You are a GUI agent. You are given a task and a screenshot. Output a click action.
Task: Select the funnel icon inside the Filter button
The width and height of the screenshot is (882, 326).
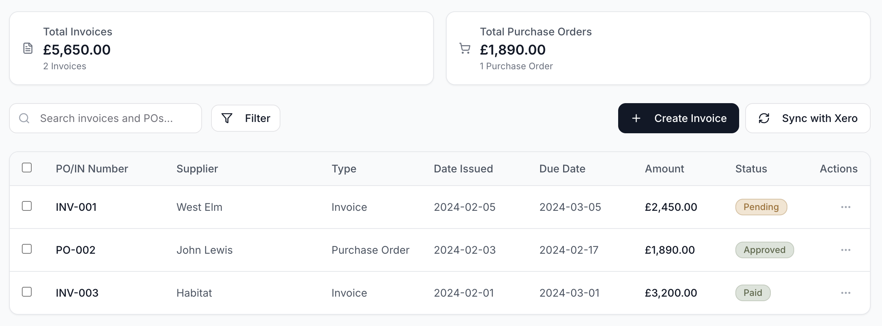coord(227,118)
